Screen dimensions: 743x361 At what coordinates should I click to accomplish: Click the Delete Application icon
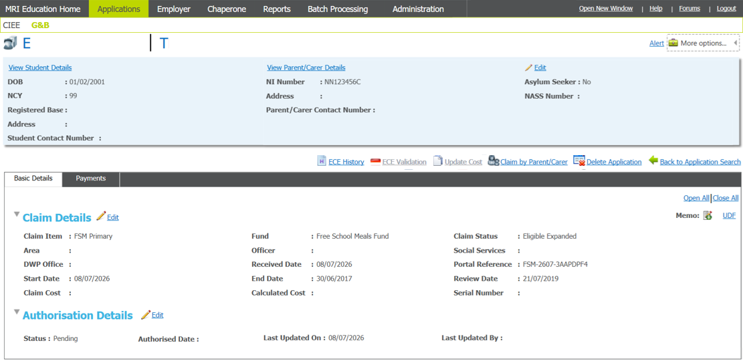(x=580, y=161)
